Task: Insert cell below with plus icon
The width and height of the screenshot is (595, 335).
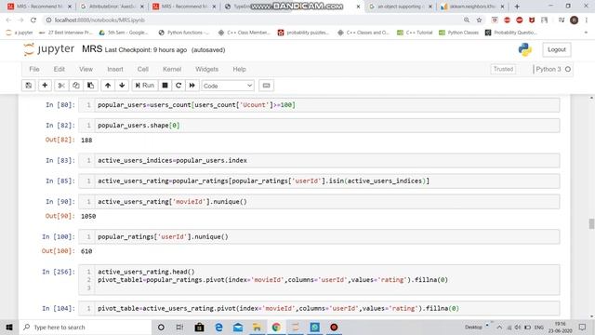Action: pos(45,86)
